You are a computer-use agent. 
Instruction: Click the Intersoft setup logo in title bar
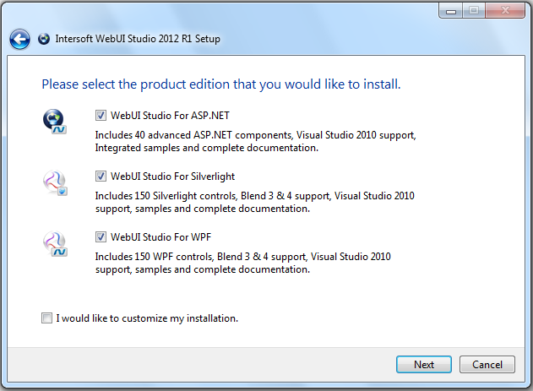(44, 39)
